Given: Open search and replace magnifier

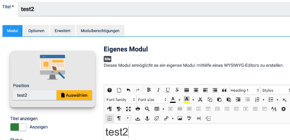Looking at the screenshot, I should pyautogui.click(x=147, y=109).
